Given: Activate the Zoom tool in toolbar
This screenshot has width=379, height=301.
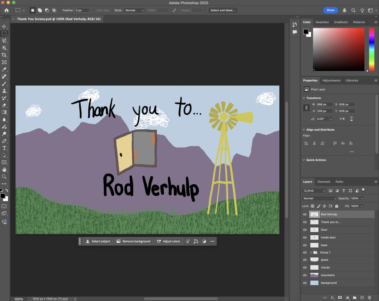Looking at the screenshot, I should (4, 176).
